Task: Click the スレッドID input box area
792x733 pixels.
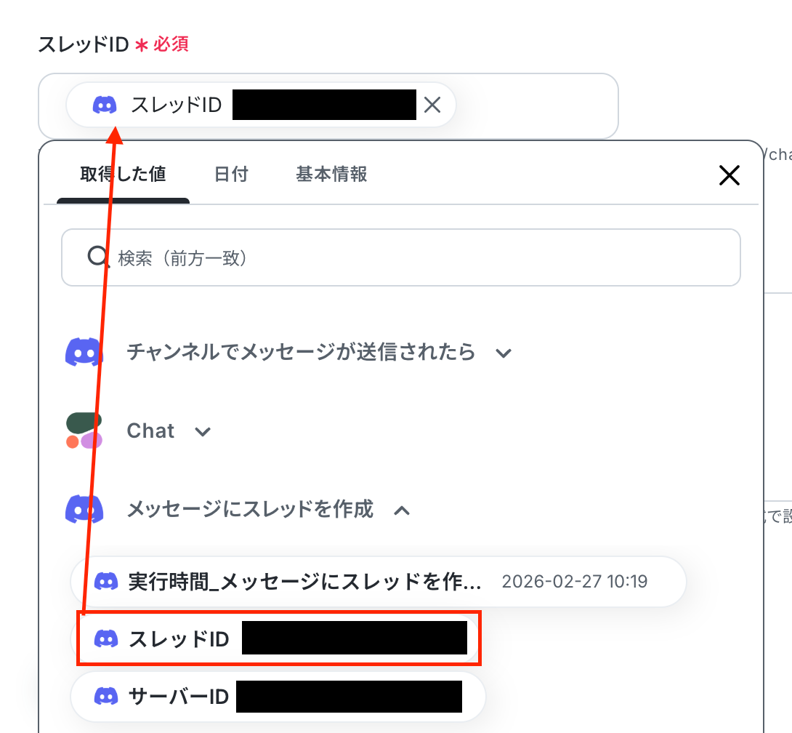Action: (x=328, y=106)
